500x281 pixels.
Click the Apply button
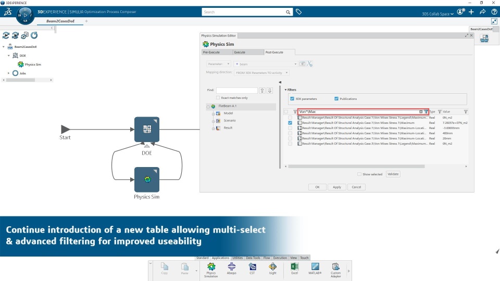point(337,187)
